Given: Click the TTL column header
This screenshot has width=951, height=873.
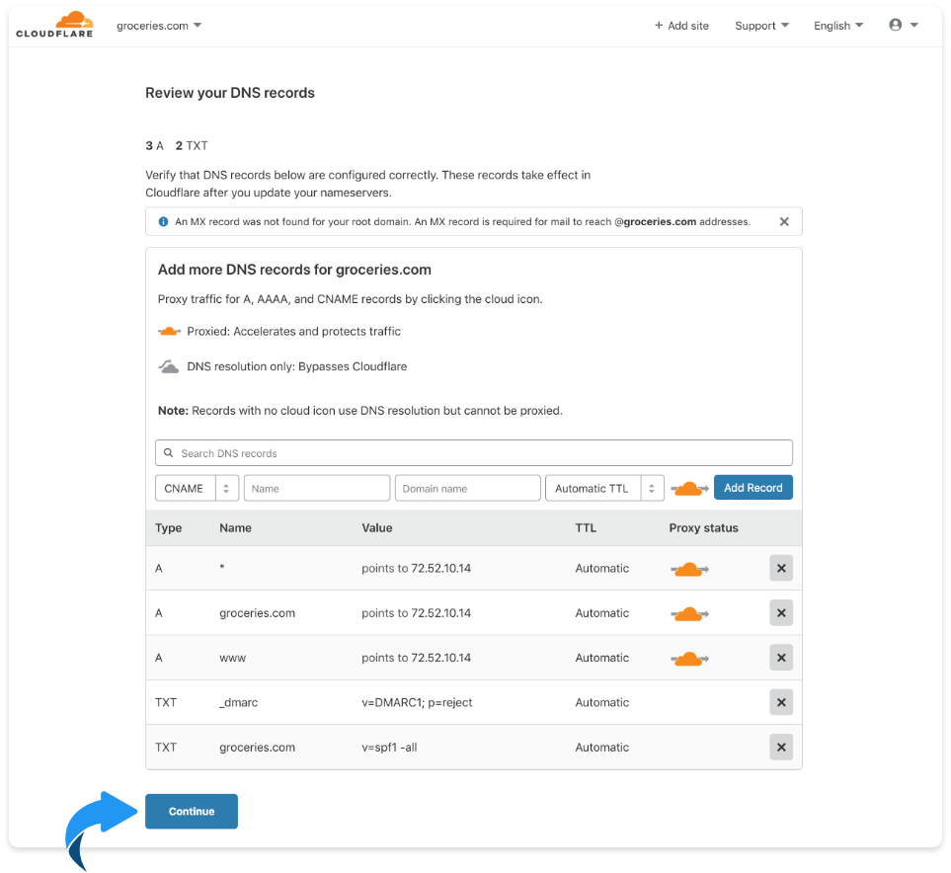Looking at the screenshot, I should (586, 527).
